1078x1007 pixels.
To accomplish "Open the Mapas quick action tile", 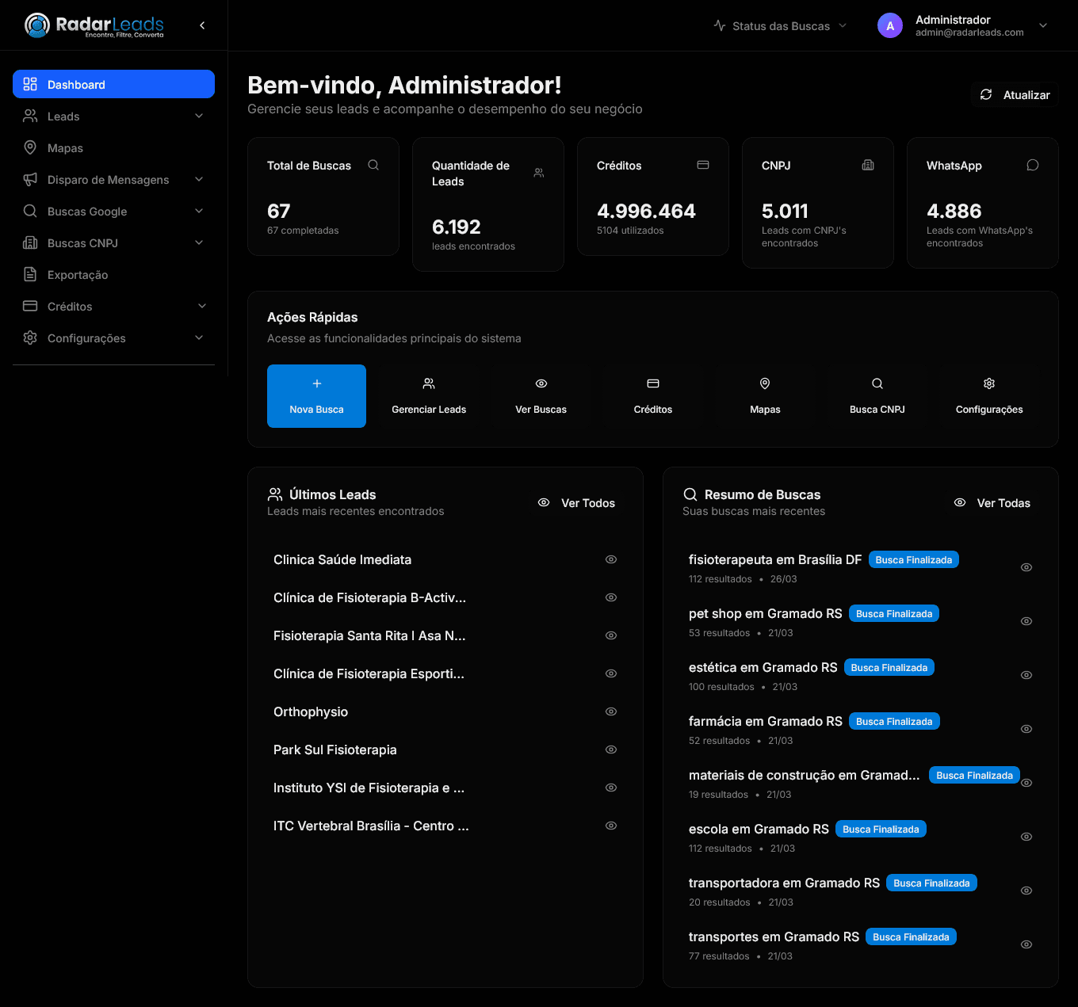I will (765, 396).
